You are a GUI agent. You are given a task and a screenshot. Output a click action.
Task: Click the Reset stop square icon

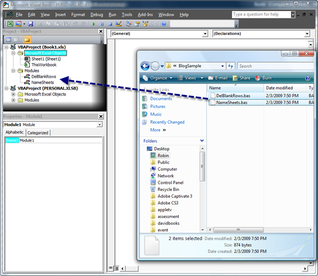pyautogui.click(x=110, y=24)
